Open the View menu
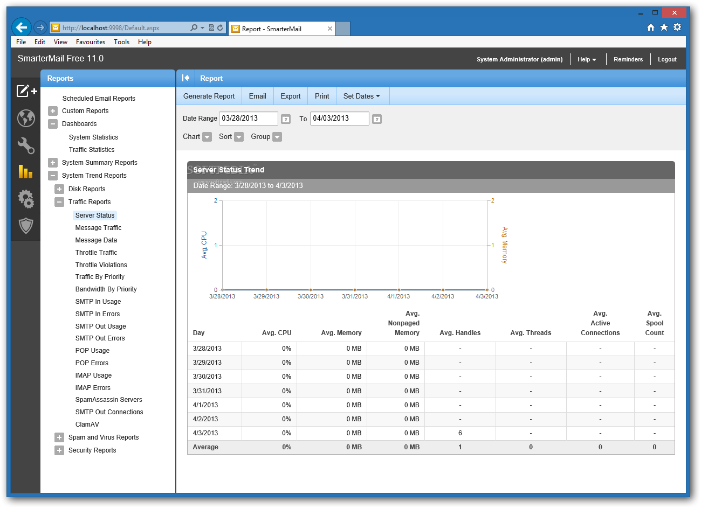 coord(60,42)
